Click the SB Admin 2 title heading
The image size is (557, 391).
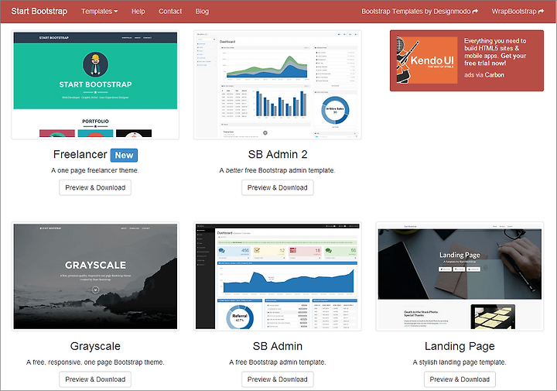[x=278, y=155]
